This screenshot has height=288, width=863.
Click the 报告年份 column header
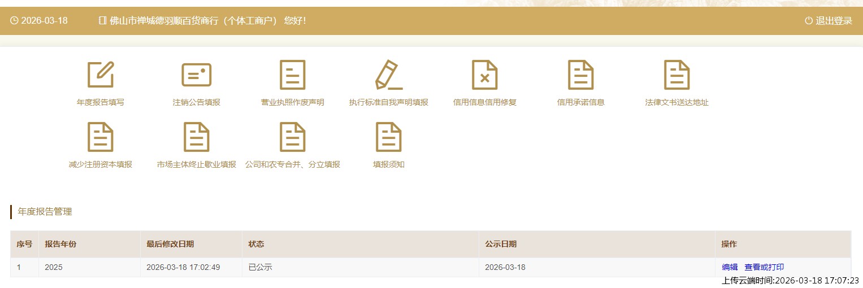[x=60, y=244]
